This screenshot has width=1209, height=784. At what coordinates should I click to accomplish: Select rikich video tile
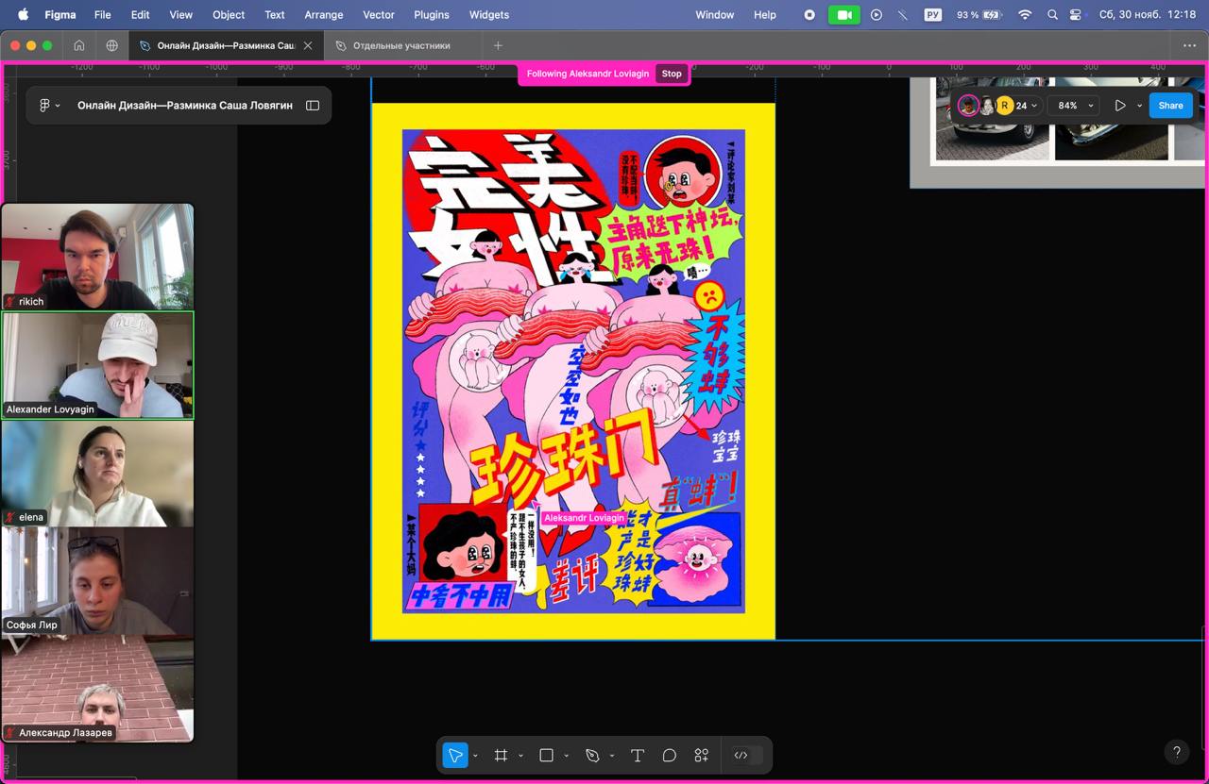(x=97, y=257)
